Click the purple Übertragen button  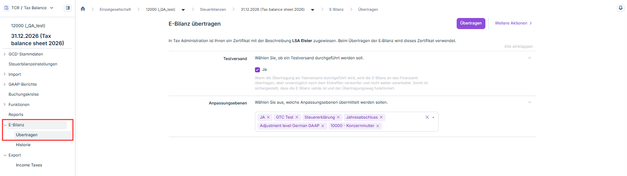[x=471, y=23]
